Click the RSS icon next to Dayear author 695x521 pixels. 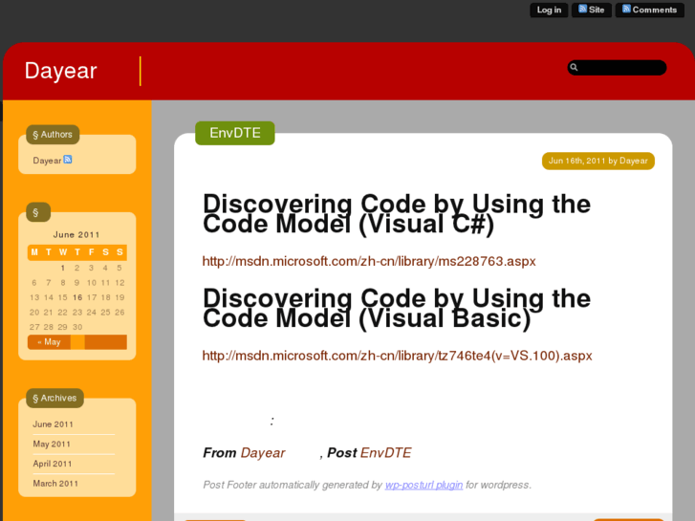click(x=67, y=160)
